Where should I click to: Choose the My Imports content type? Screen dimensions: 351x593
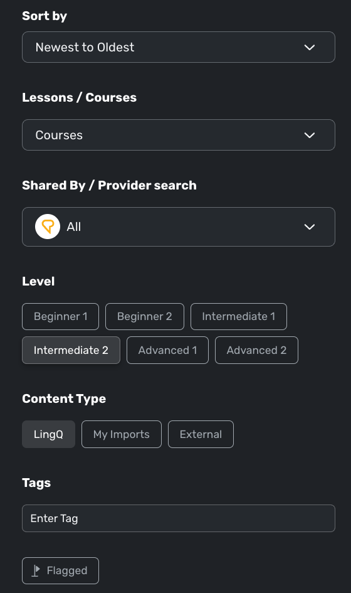coord(121,434)
